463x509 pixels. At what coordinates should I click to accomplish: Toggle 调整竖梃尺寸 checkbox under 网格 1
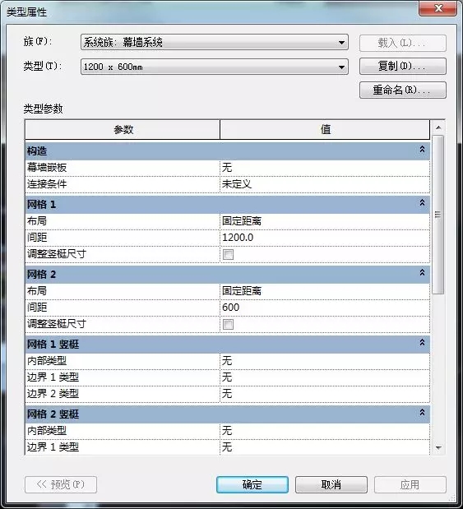tap(228, 255)
